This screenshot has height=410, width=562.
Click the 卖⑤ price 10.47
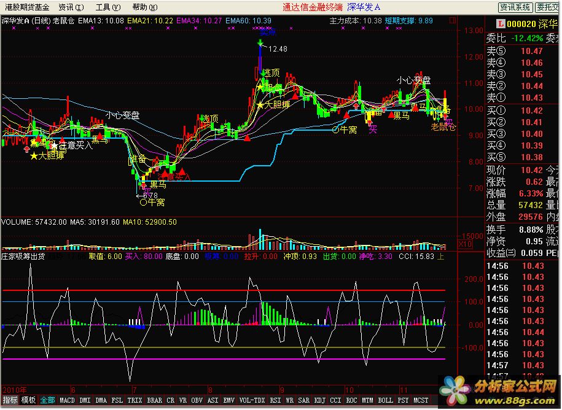coord(531,51)
